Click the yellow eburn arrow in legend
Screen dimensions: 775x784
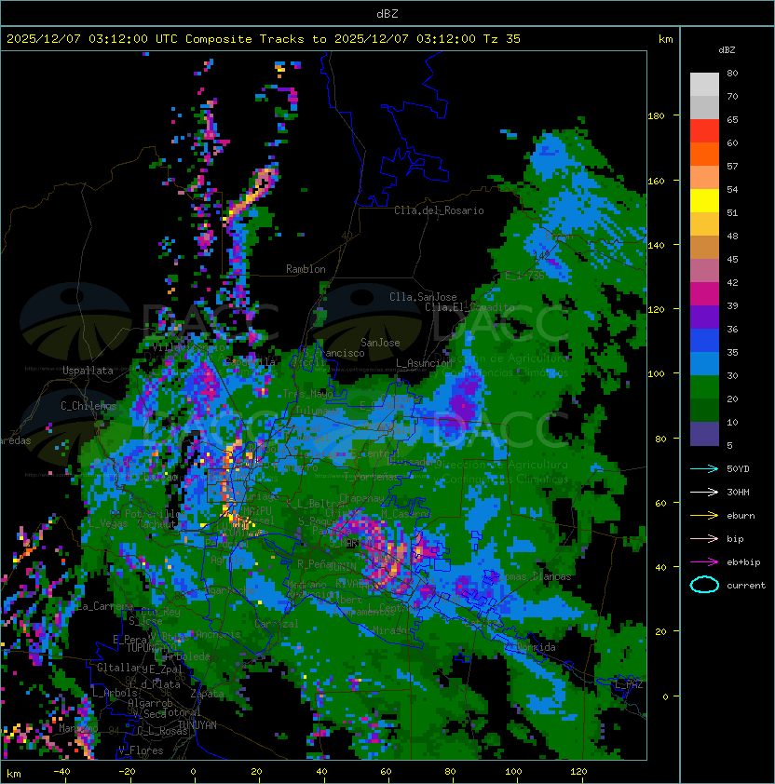pyautogui.click(x=704, y=516)
